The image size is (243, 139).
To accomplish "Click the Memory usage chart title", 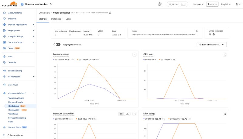I will (61, 54).
